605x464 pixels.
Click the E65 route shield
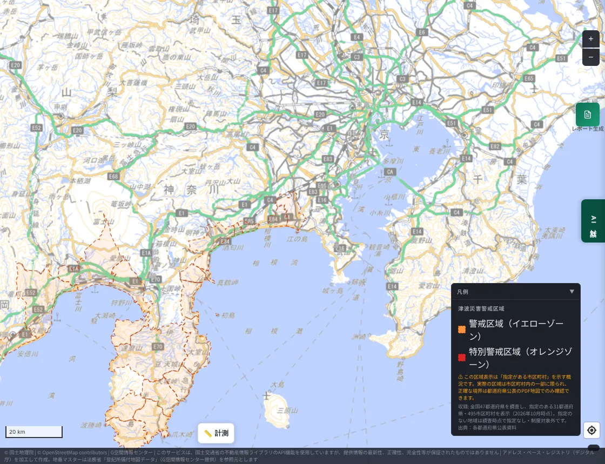[529, 78]
